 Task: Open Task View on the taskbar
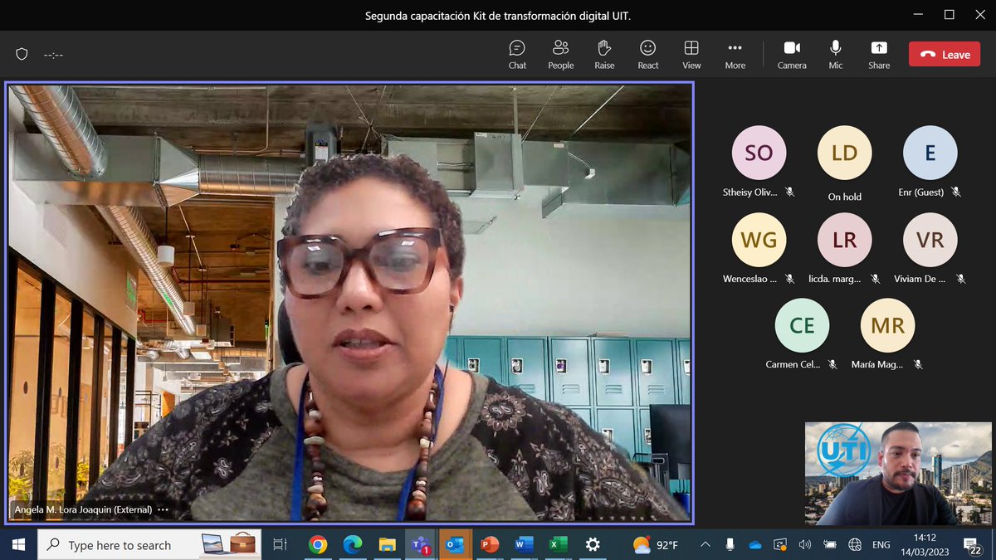[280, 545]
